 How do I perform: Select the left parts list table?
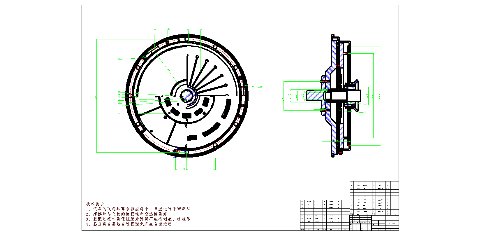point(325,215)
